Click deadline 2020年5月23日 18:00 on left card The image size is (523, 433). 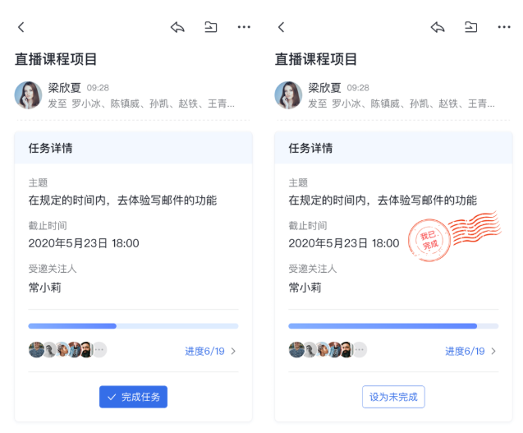pos(84,243)
